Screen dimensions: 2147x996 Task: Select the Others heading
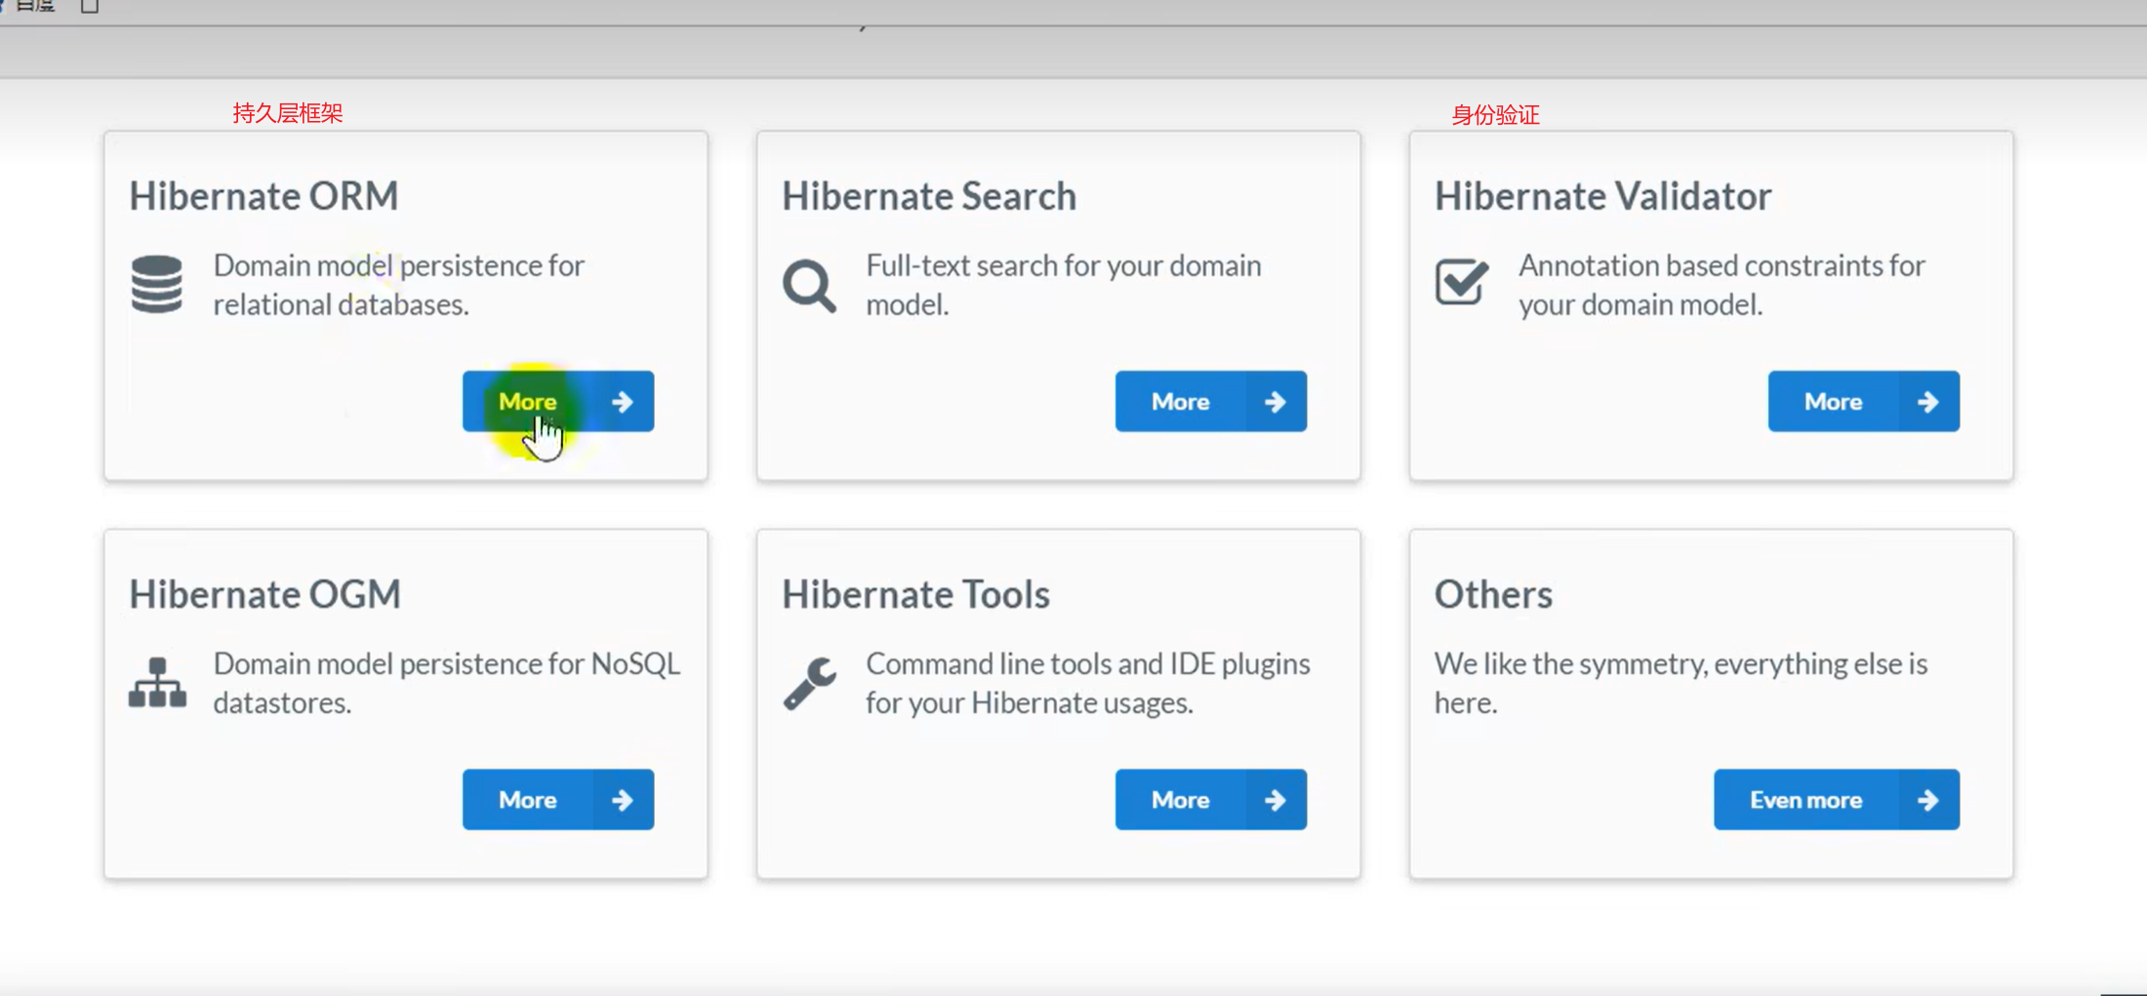tap(1493, 593)
